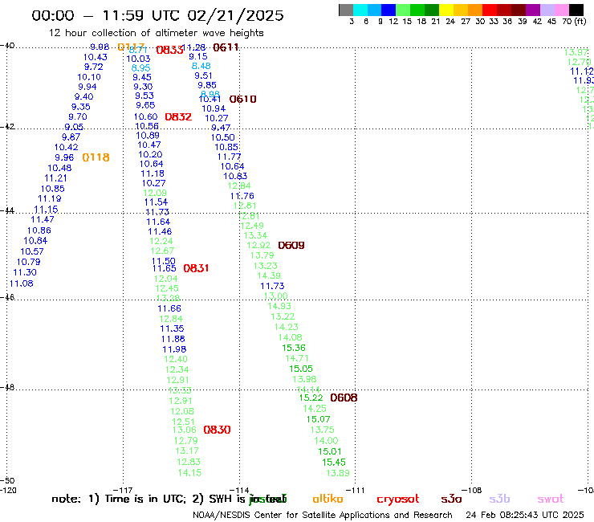Click the title date 02/21/2025

click(x=235, y=16)
